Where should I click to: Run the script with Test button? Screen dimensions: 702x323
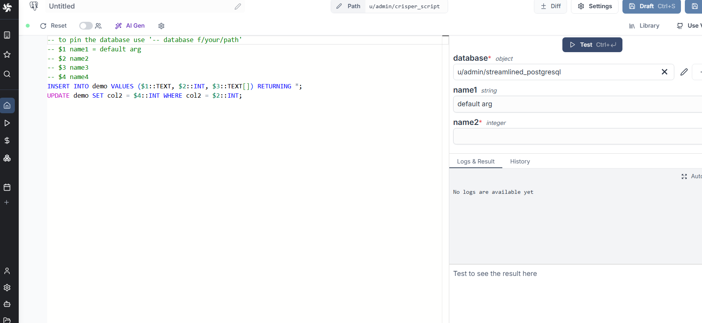[592, 45]
